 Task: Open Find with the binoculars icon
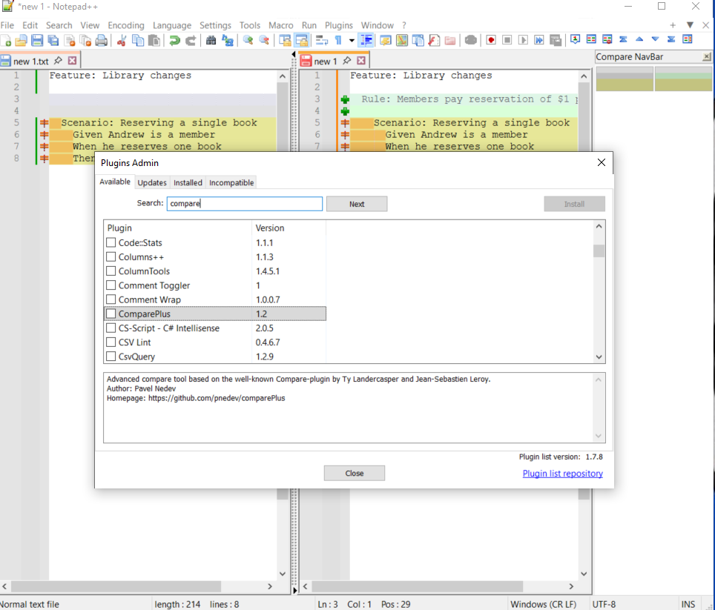(211, 40)
